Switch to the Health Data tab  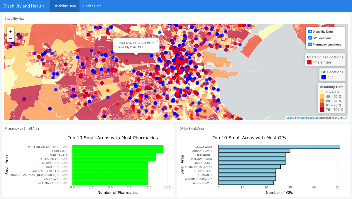[92, 6]
